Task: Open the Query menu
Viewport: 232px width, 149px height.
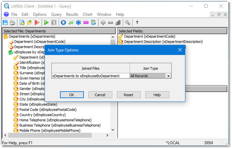Action: [x=56, y=14]
